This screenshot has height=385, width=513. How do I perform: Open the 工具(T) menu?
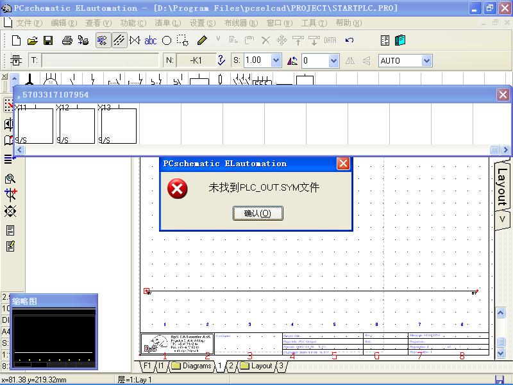314,23
